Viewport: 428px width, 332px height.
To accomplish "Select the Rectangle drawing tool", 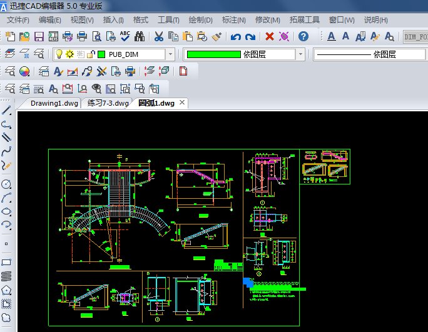I will (x=7, y=263).
